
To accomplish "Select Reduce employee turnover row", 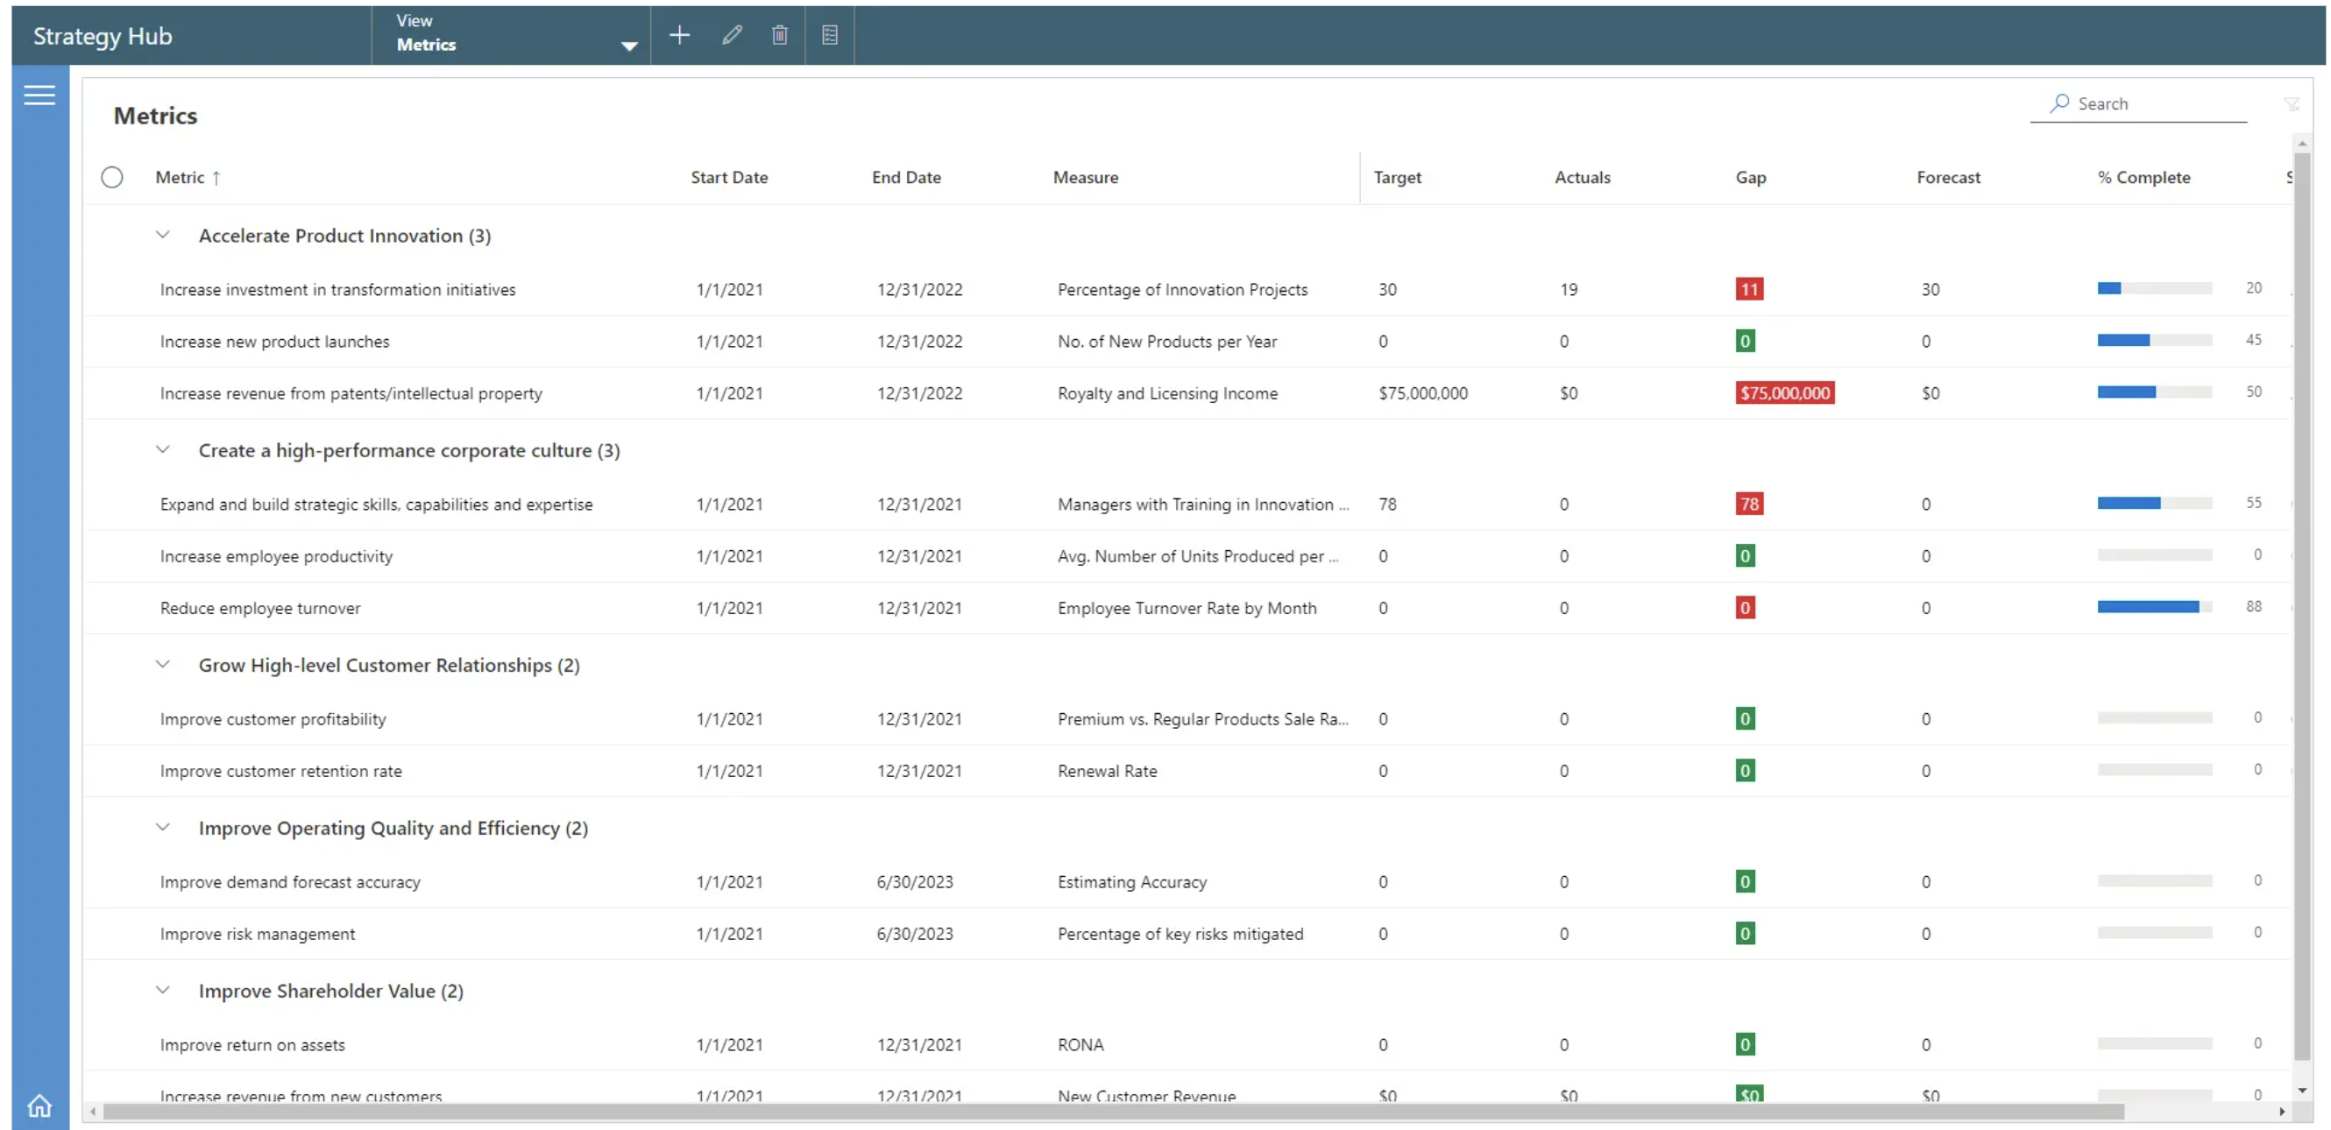I will (x=259, y=608).
